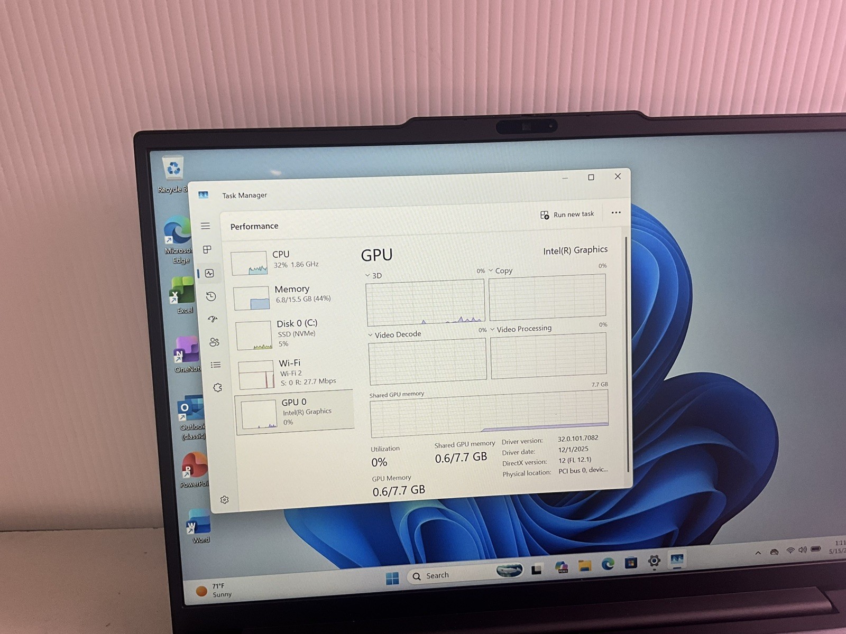
Task: Open the Users page icon
Action: click(214, 342)
